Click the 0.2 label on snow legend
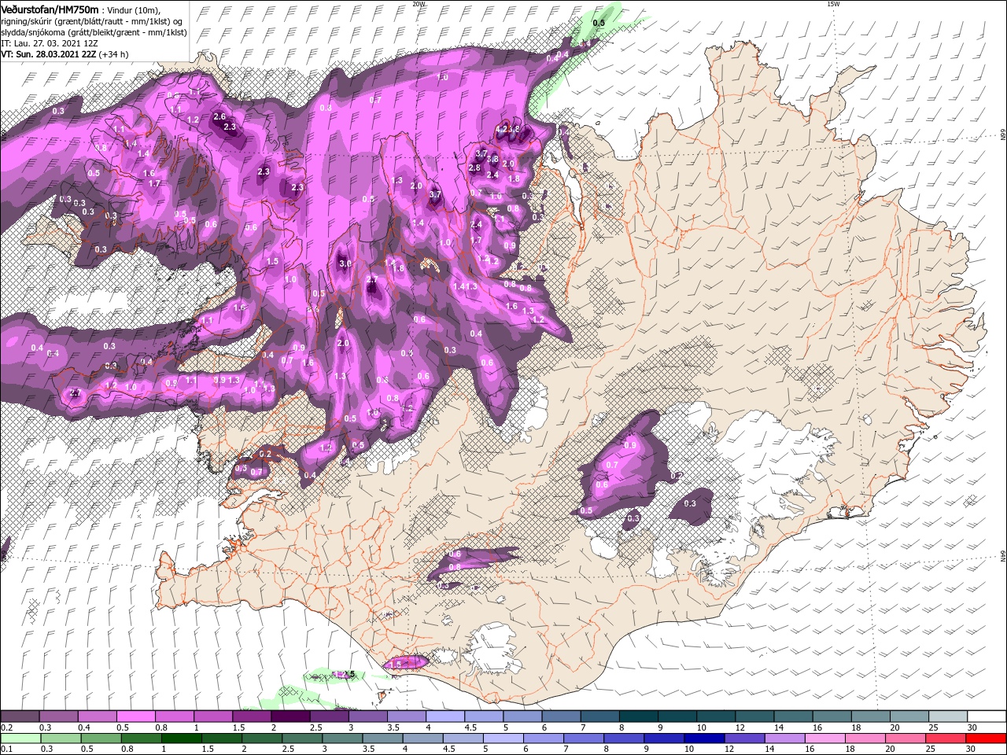The height and width of the screenshot is (755, 1007). tap(6, 727)
